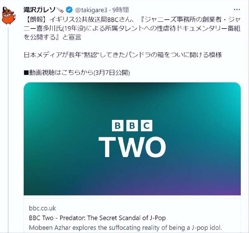Click the black square bullet before 動画視聴
Viewport: 249px width, 233px height.
[x=26, y=73]
